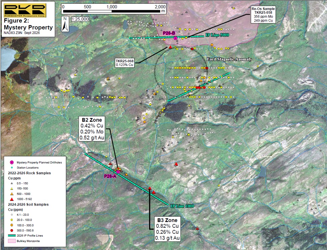The image size is (327, 250).
Task: Select the P26-B planned drillhole marker
Action: pyautogui.click(x=175, y=38)
